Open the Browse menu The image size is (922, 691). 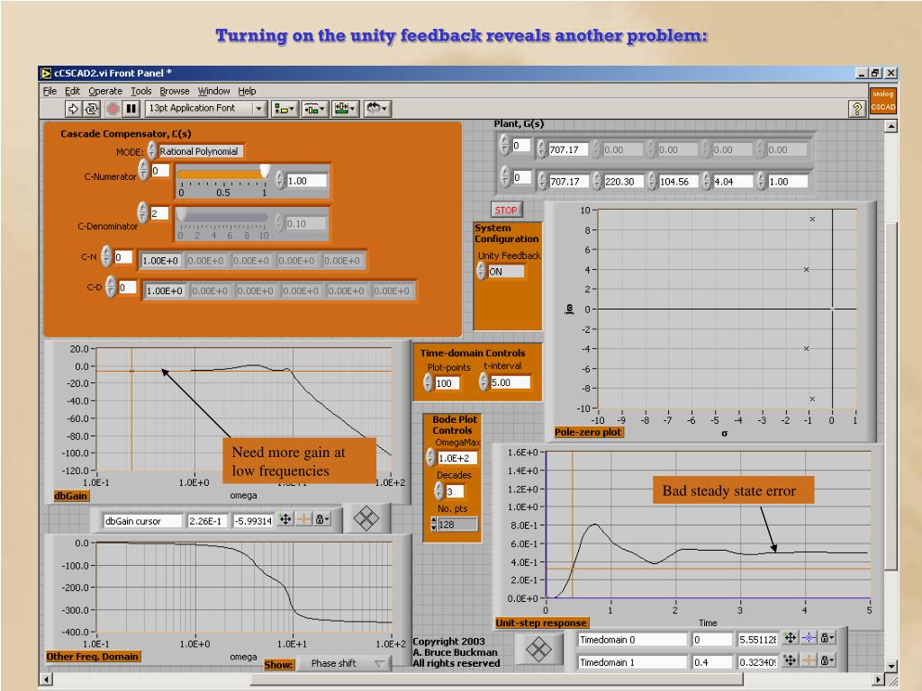click(x=175, y=91)
